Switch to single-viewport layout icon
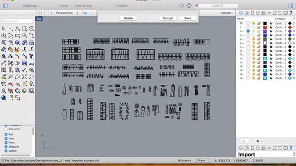 point(46,13)
